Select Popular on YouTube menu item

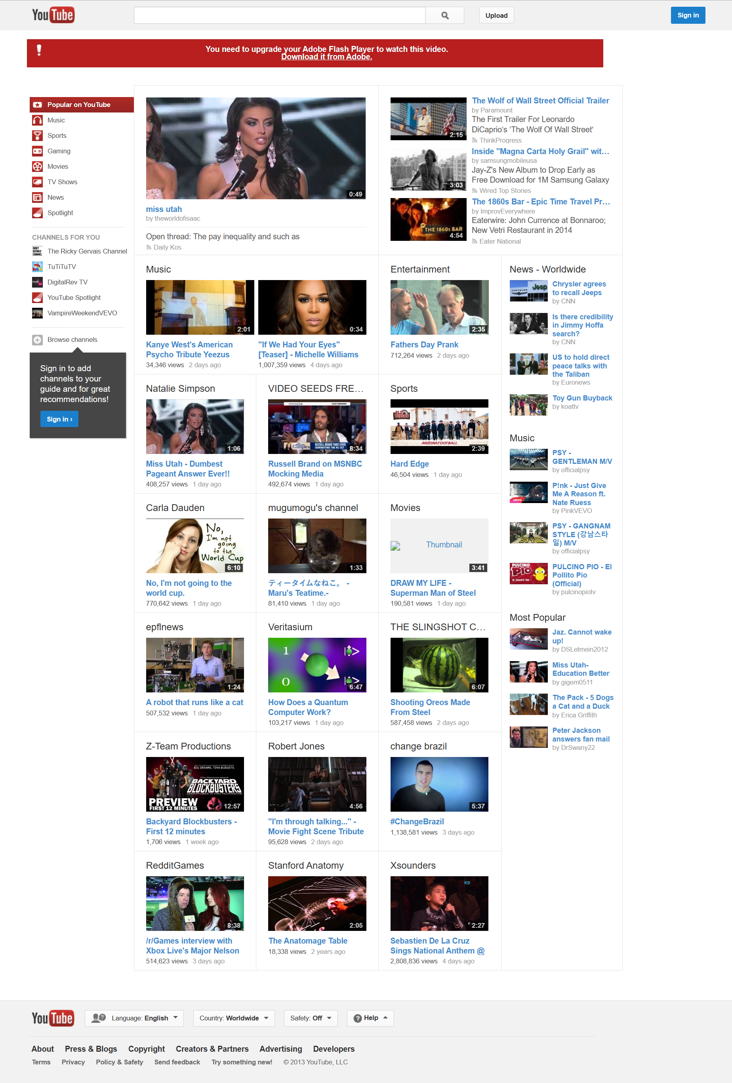coord(82,105)
